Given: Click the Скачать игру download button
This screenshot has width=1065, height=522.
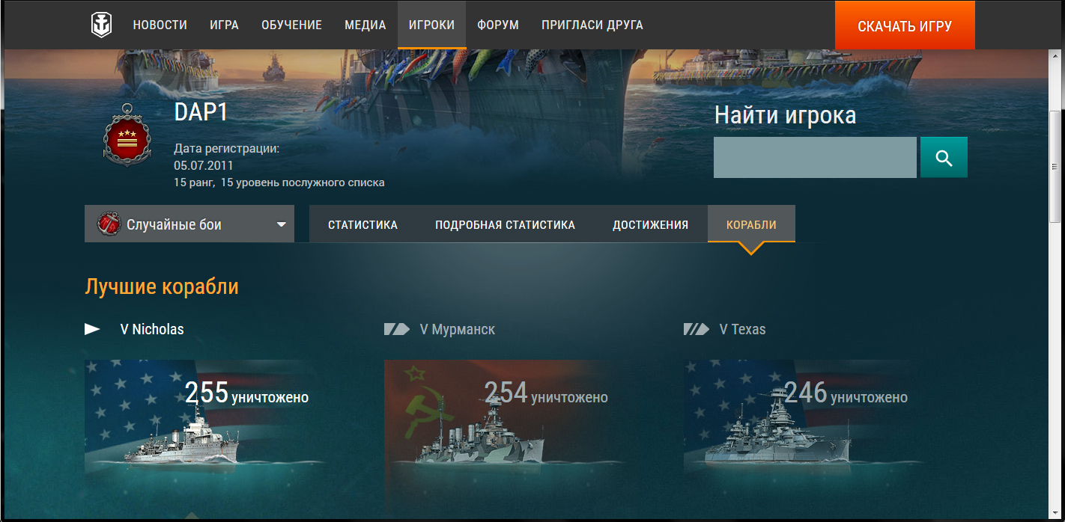Looking at the screenshot, I should point(905,26).
